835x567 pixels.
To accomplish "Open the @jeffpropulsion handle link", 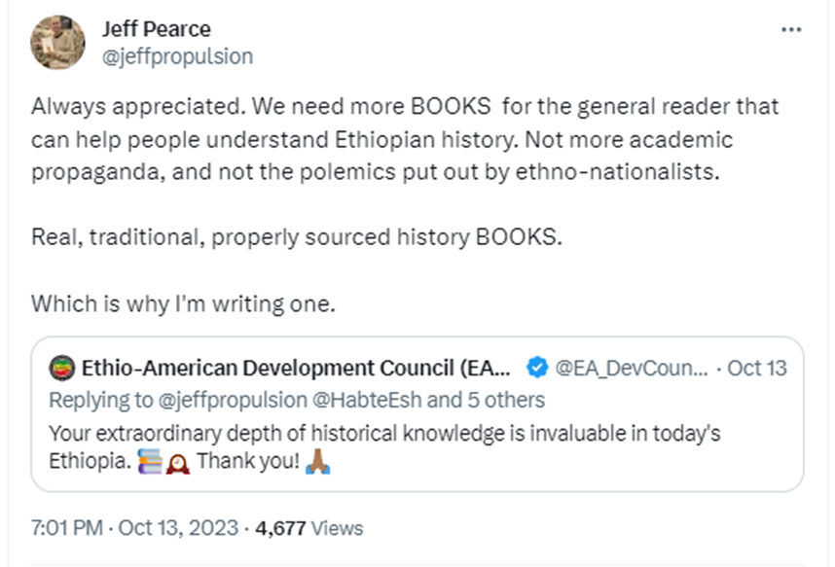I will pyautogui.click(x=177, y=56).
